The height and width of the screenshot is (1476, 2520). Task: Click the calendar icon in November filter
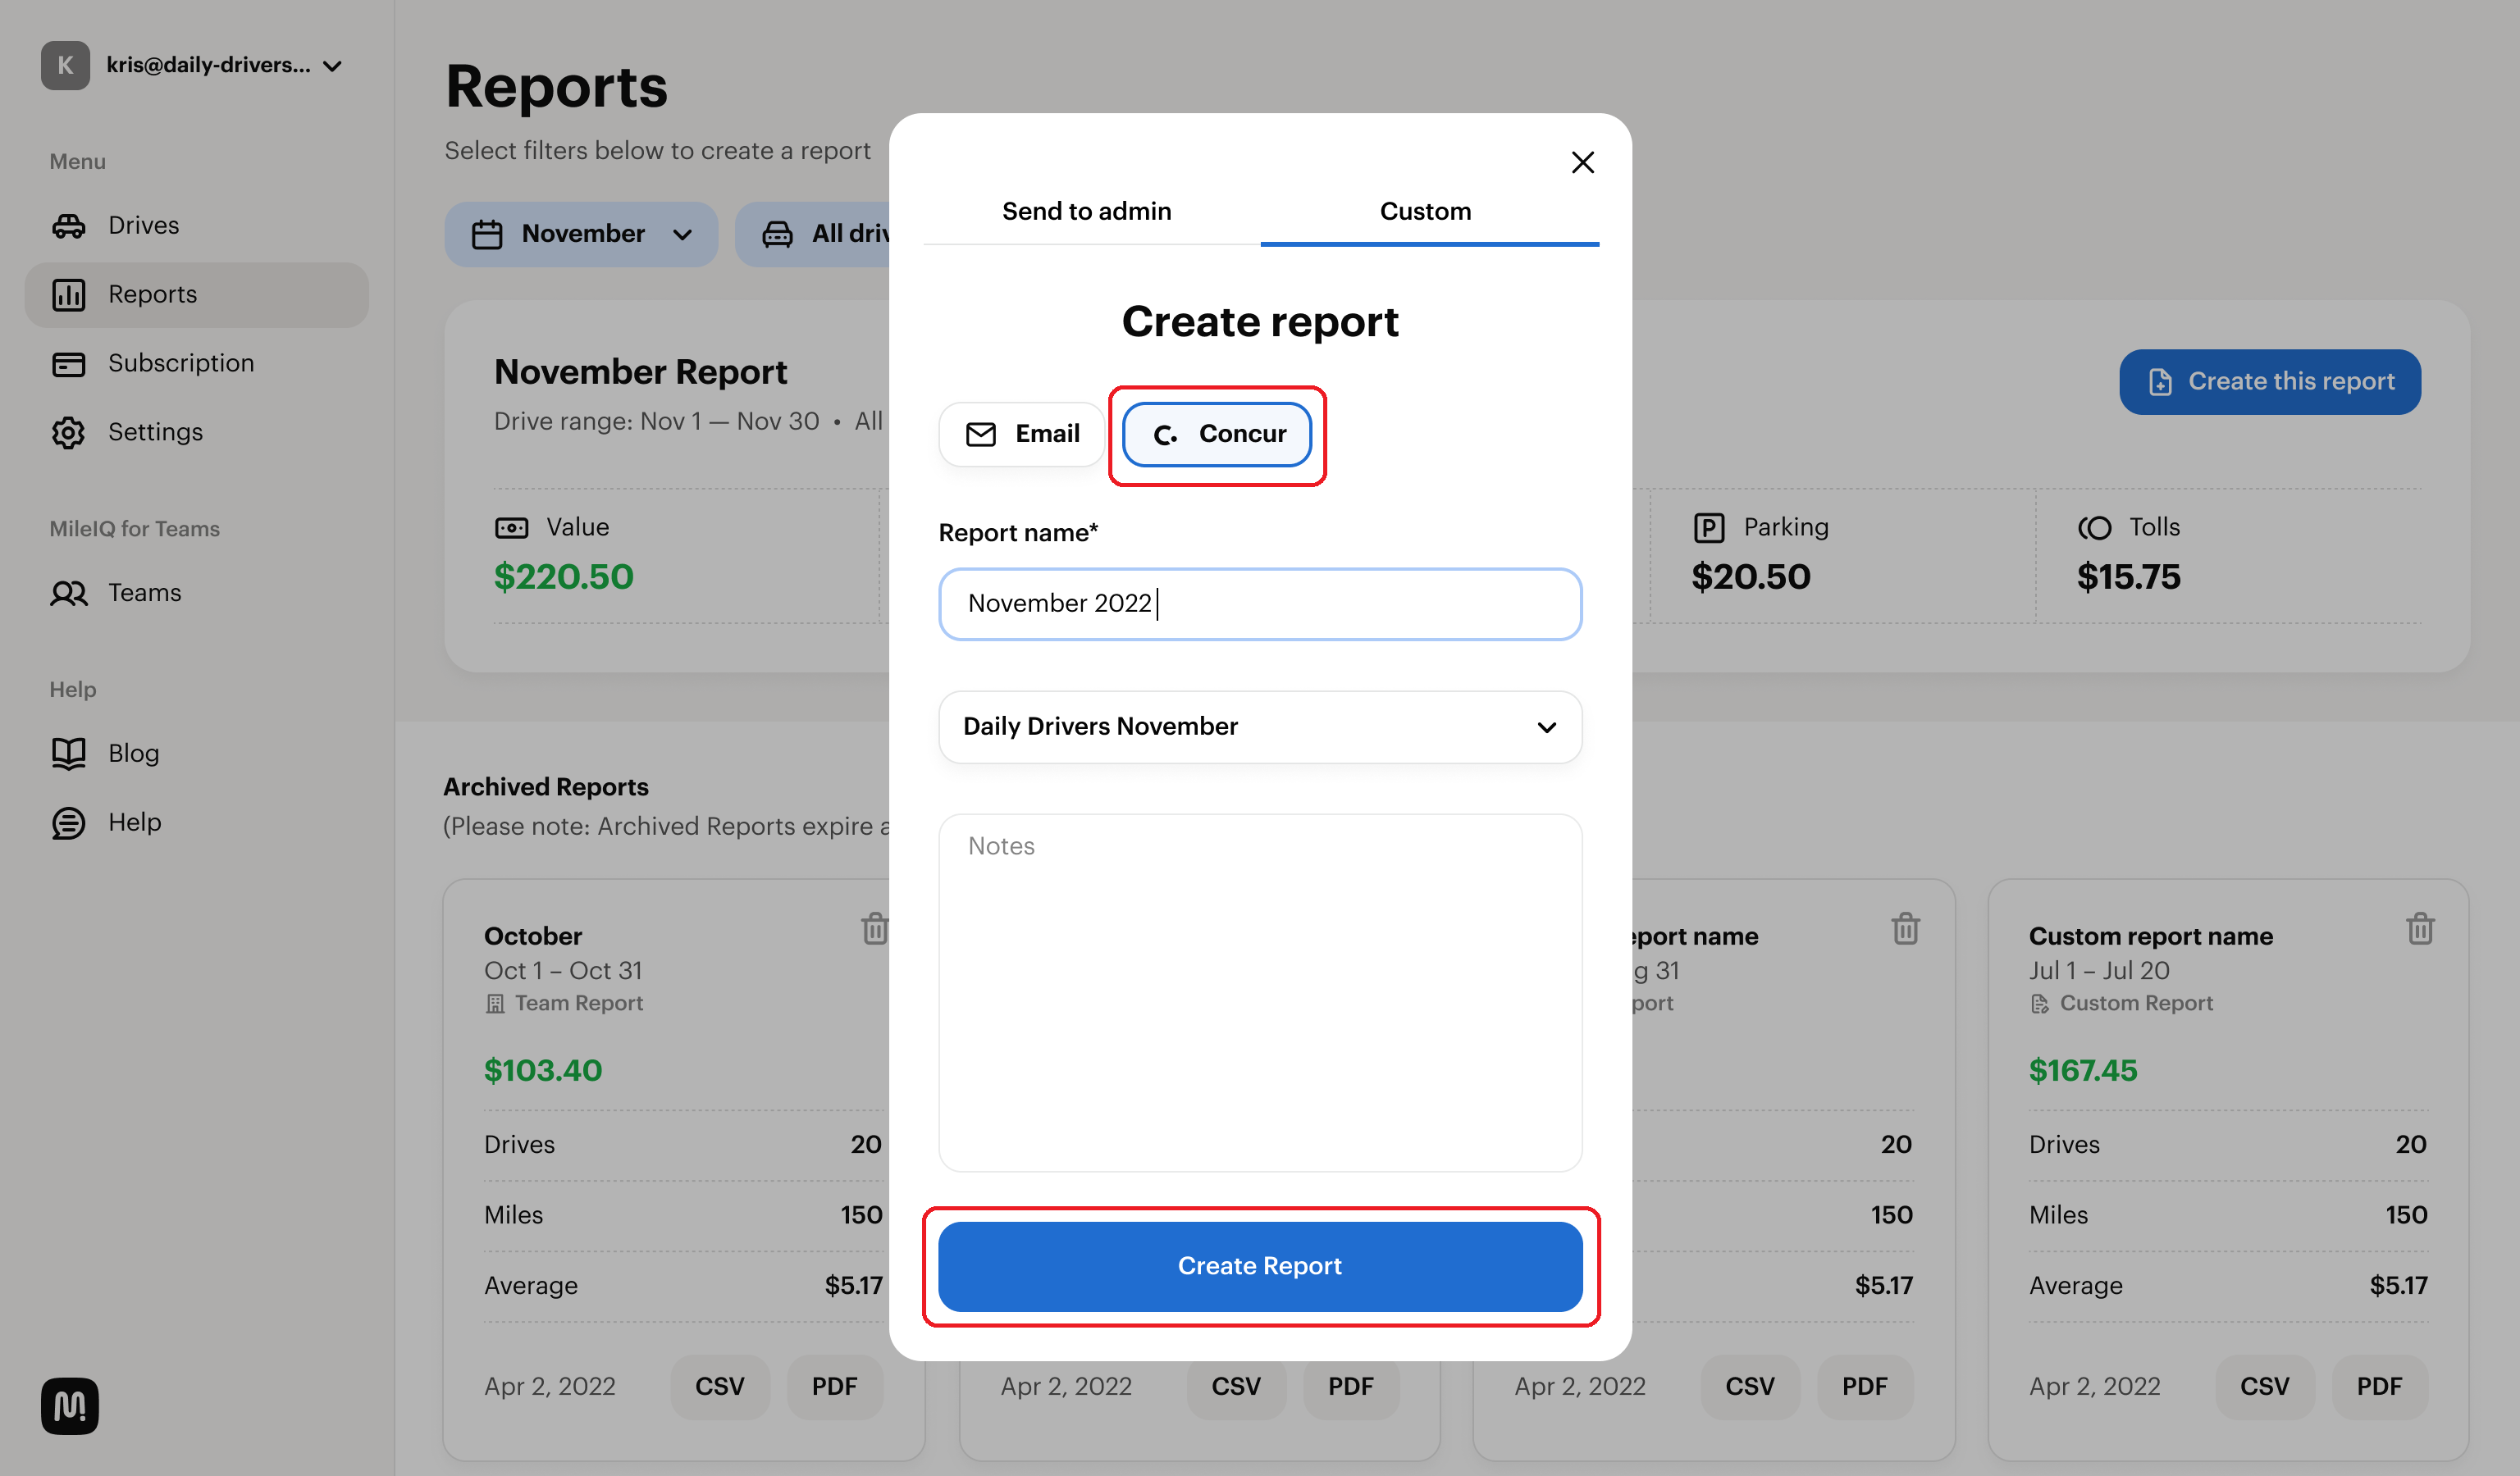pos(487,234)
